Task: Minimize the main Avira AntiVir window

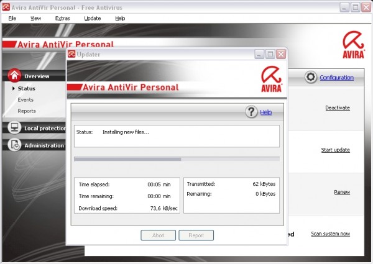Action: point(344,7)
